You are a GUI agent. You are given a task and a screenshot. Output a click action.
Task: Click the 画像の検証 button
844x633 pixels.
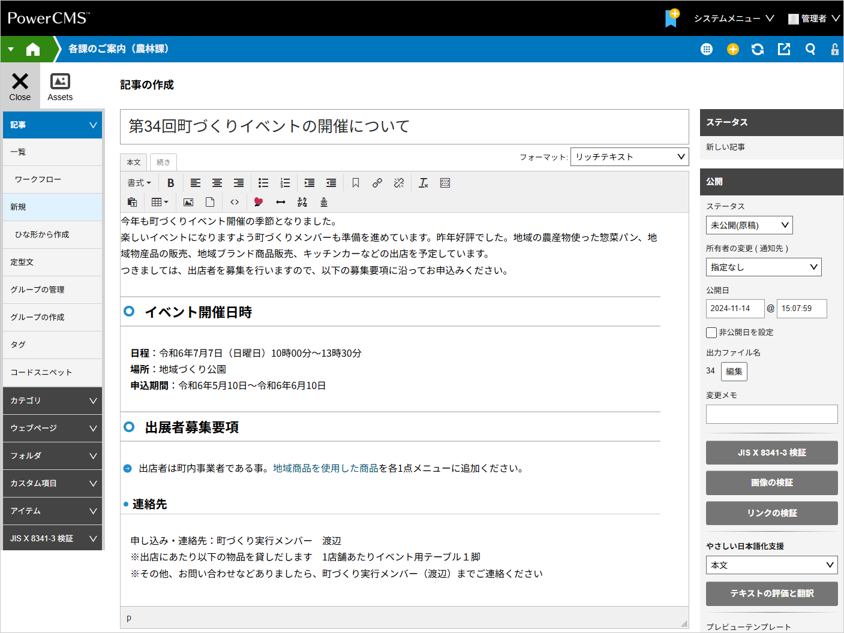pos(771,483)
